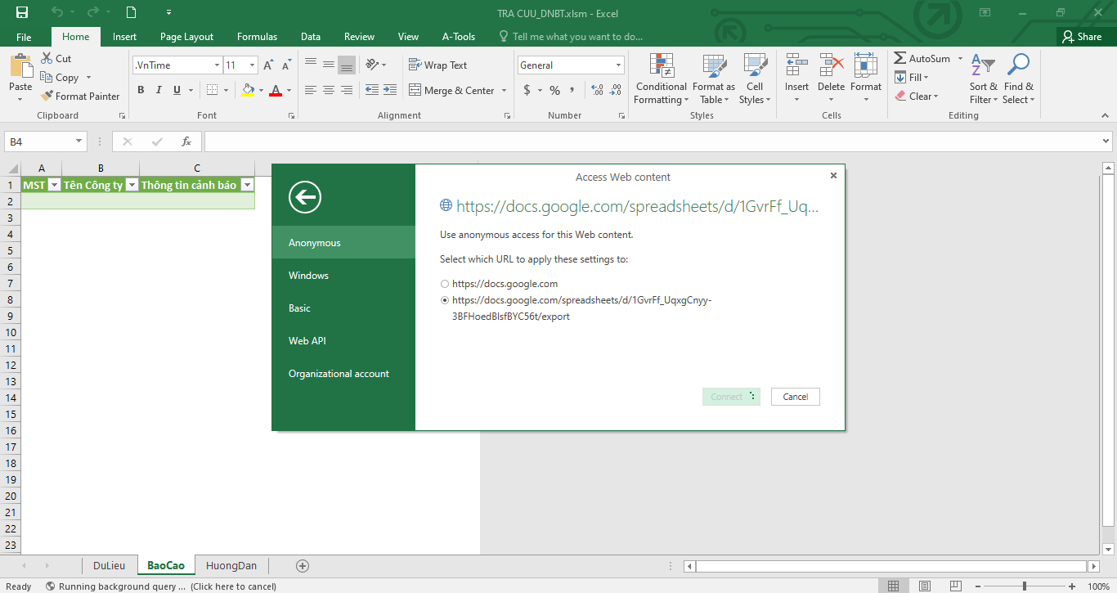Image resolution: width=1117 pixels, height=593 pixels.
Task: Open the General number format dropdown
Action: coord(618,65)
